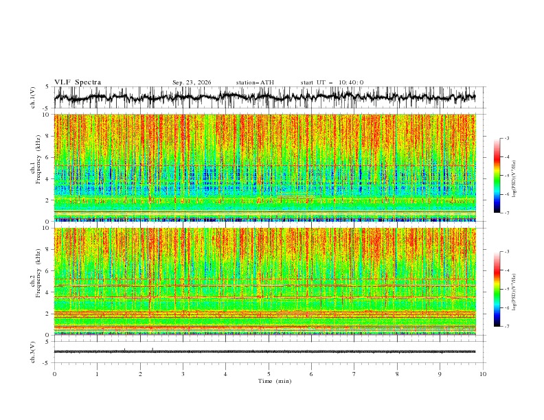Click the ch.1 log(PSD) colorbar label
Screen dimensions: 544x420
(x=514, y=179)
